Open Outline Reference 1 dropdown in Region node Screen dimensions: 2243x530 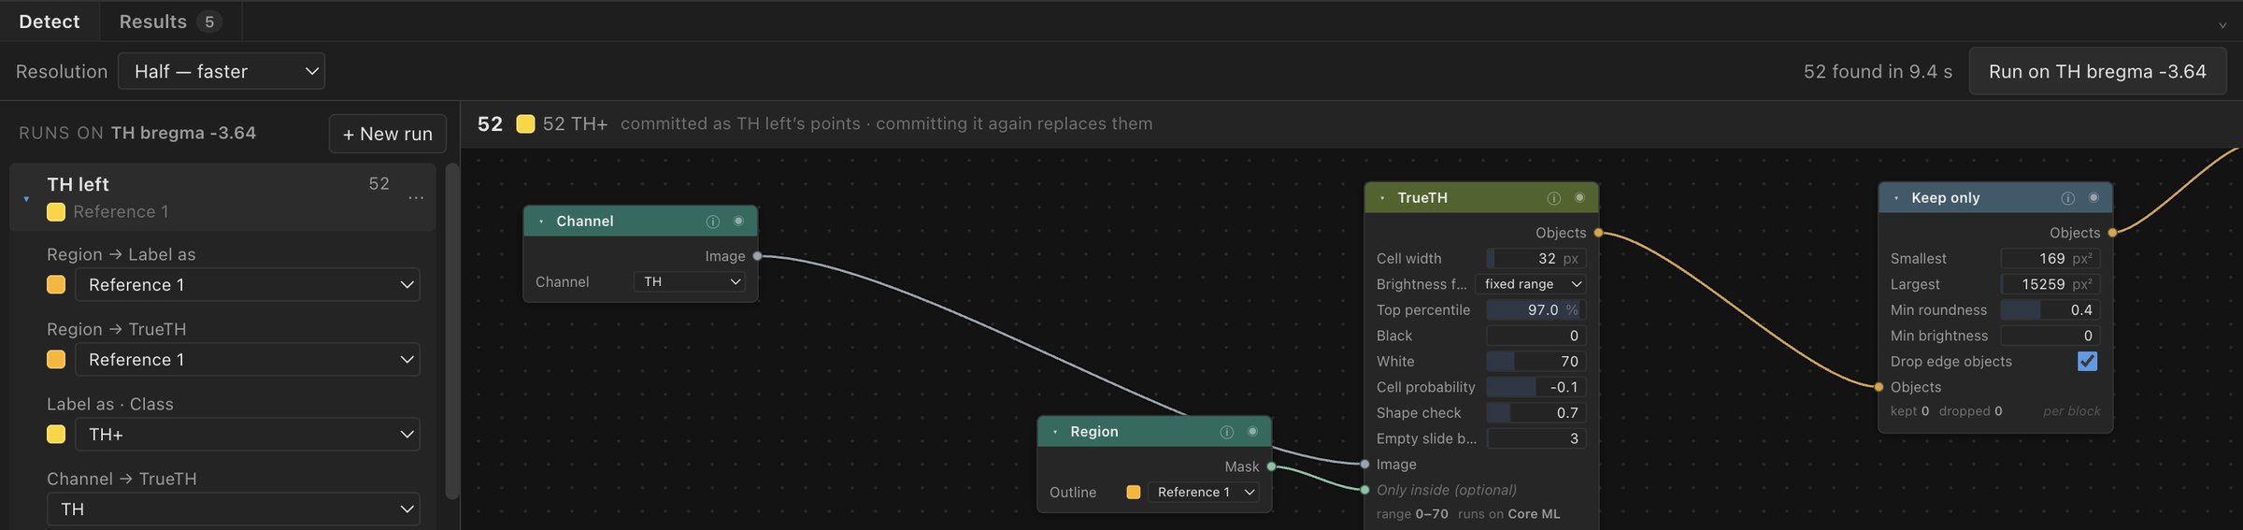(x=1204, y=492)
